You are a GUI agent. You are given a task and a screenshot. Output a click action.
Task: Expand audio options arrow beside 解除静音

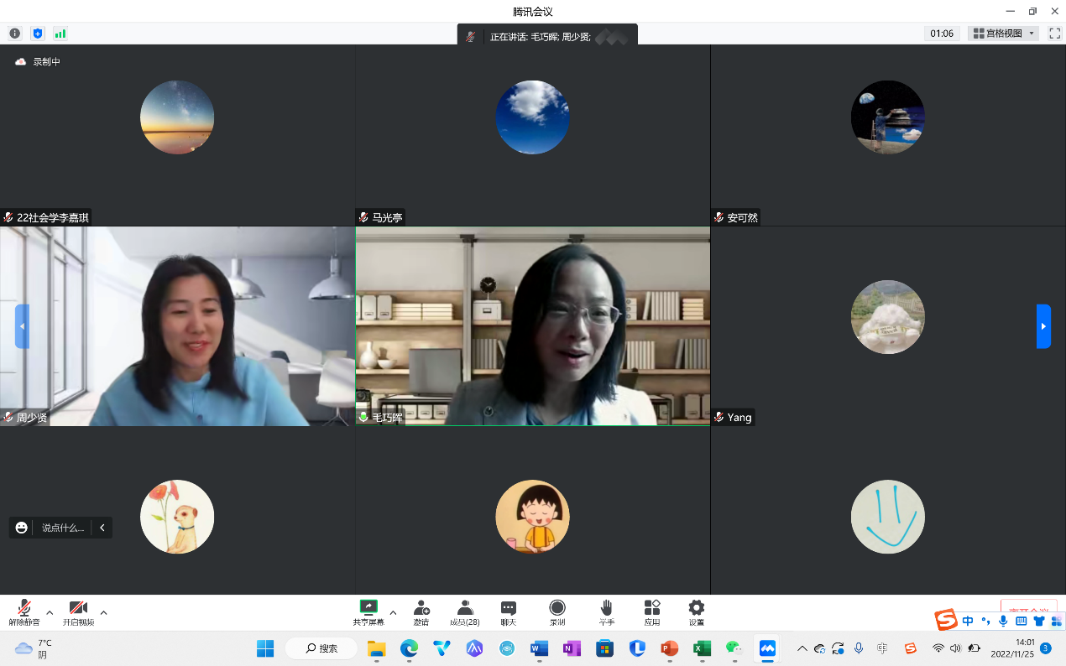coord(50,612)
